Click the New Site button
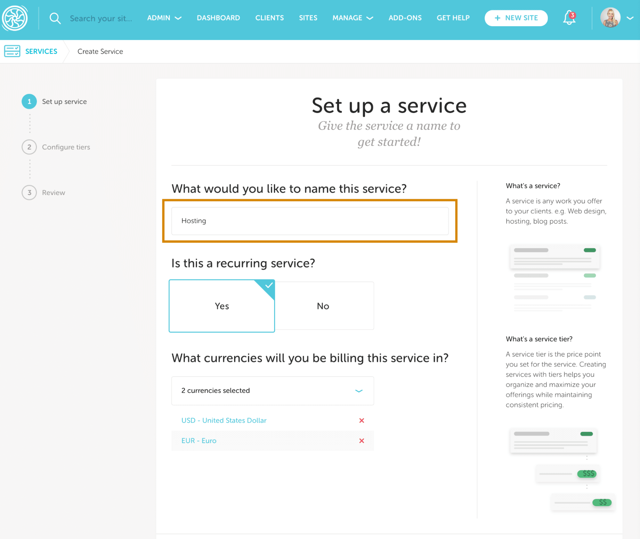 click(516, 18)
